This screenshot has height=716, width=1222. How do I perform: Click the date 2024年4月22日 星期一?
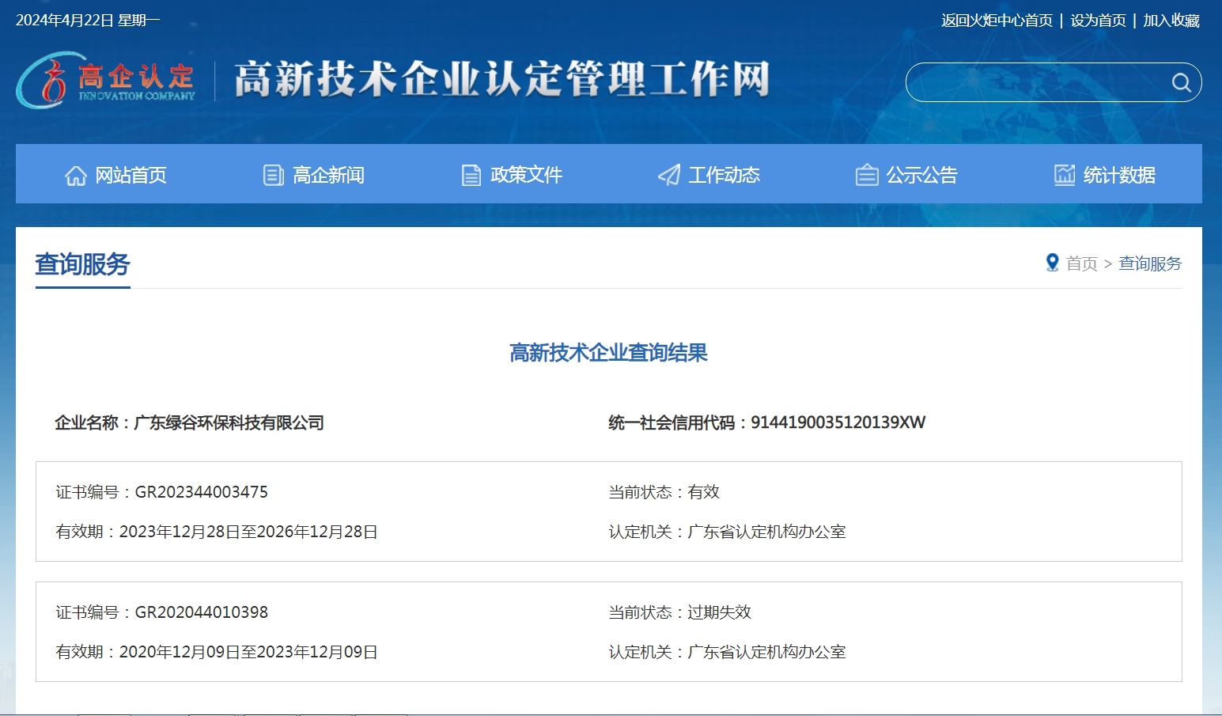point(88,21)
